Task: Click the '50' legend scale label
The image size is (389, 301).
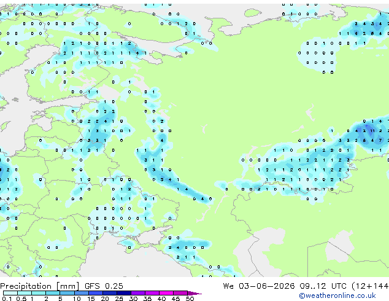Action: pyautogui.click(x=190, y=299)
